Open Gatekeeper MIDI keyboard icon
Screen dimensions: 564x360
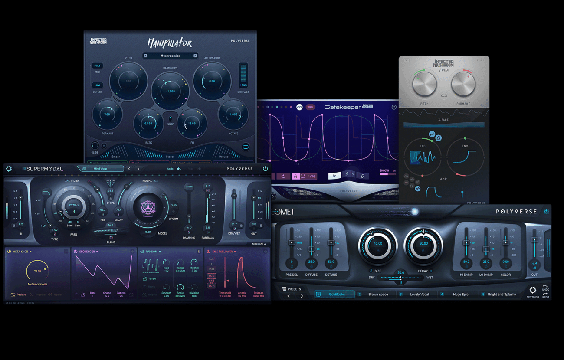pyautogui.click(x=311, y=107)
